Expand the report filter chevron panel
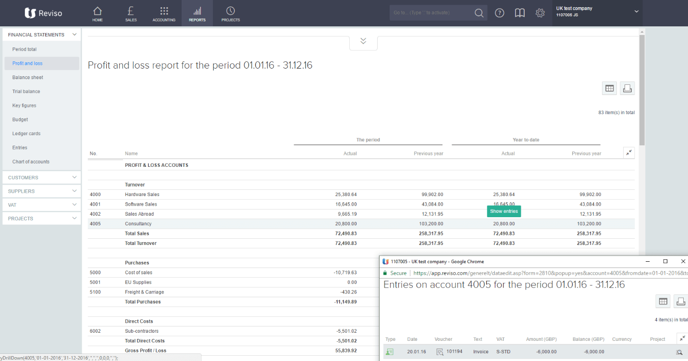The width and height of the screenshot is (688, 361). 363,42
